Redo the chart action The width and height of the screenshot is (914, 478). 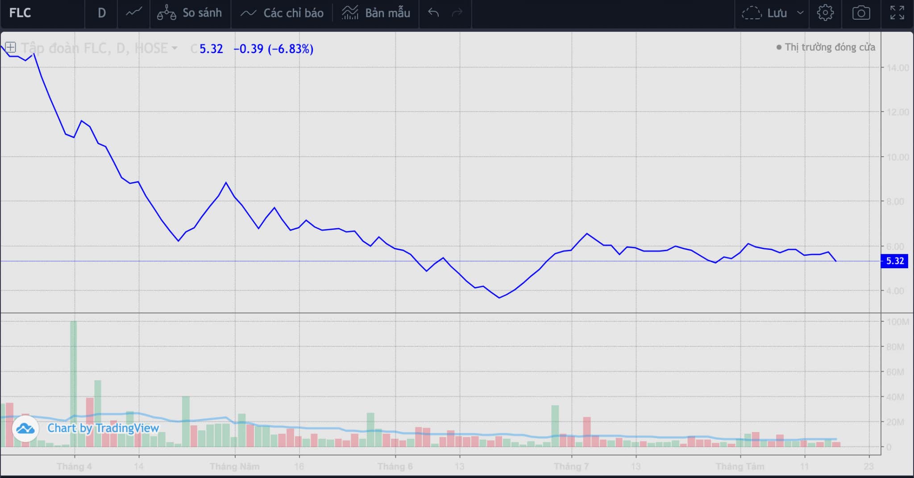(457, 13)
